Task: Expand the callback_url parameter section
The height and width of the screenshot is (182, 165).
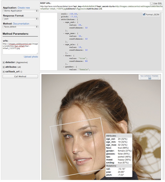Action: [x=4, y=72]
